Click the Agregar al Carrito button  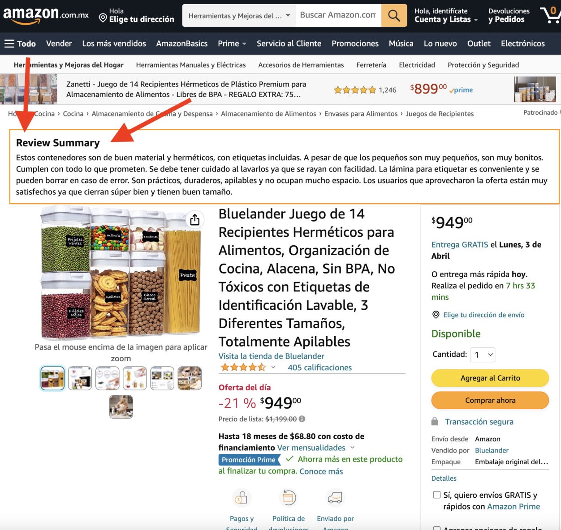(490, 378)
